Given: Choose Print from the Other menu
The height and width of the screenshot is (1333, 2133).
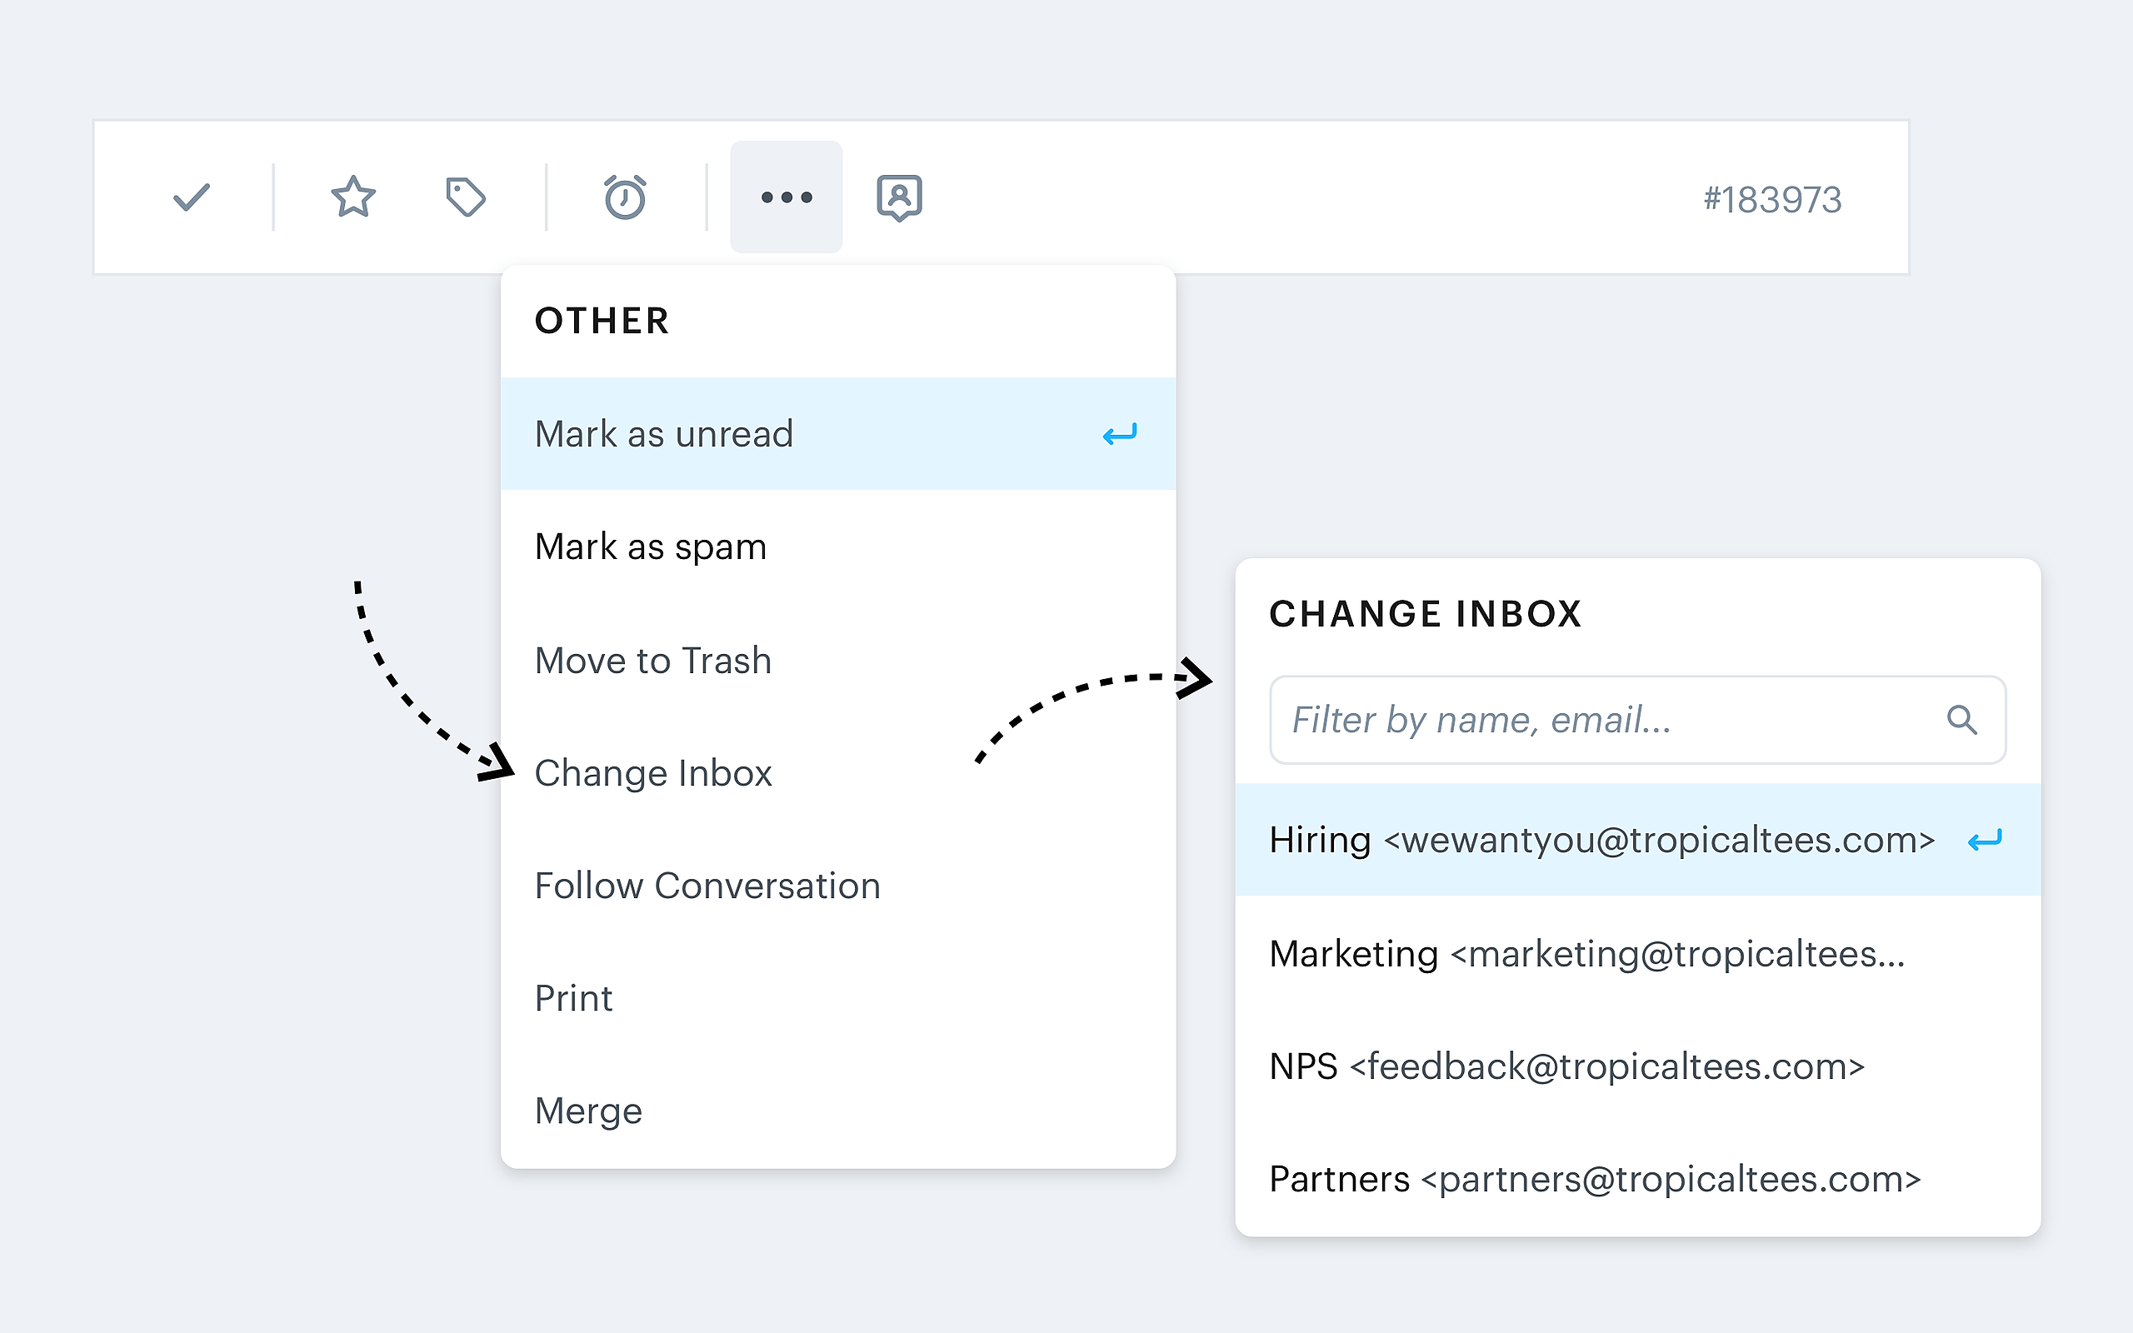Looking at the screenshot, I should pyautogui.click(x=837, y=998).
